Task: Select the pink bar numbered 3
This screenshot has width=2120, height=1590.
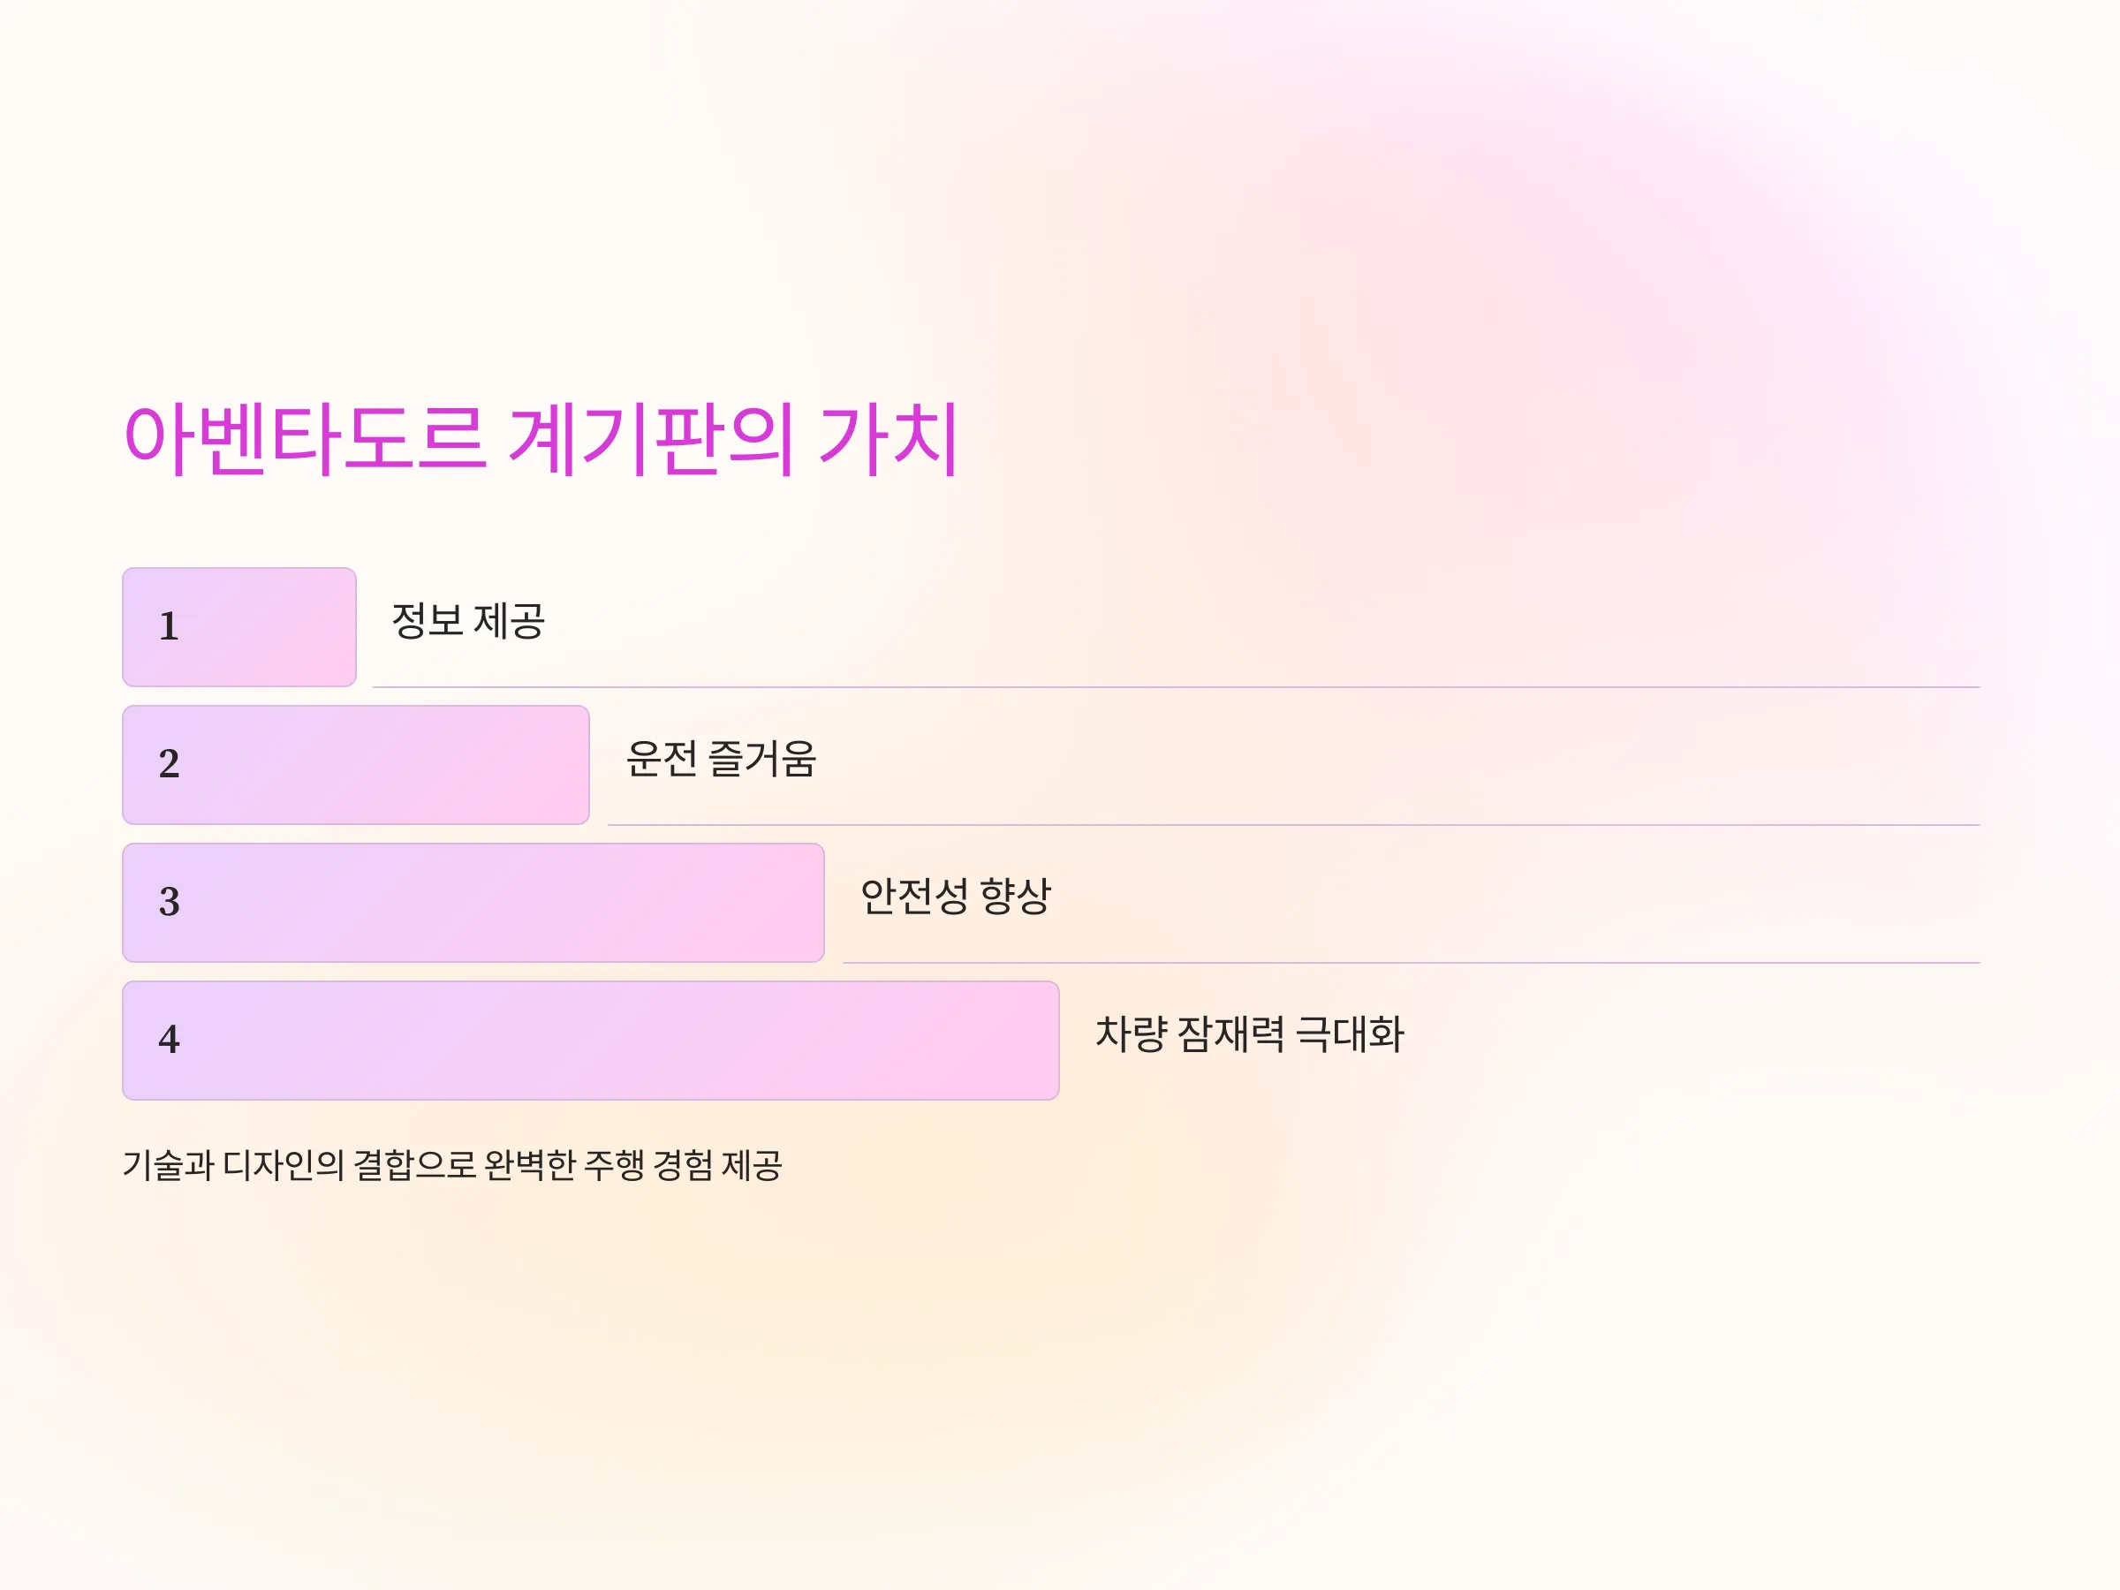Action: [473, 903]
